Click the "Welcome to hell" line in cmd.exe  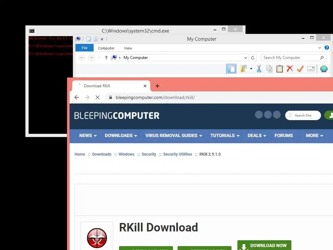pos(50,38)
